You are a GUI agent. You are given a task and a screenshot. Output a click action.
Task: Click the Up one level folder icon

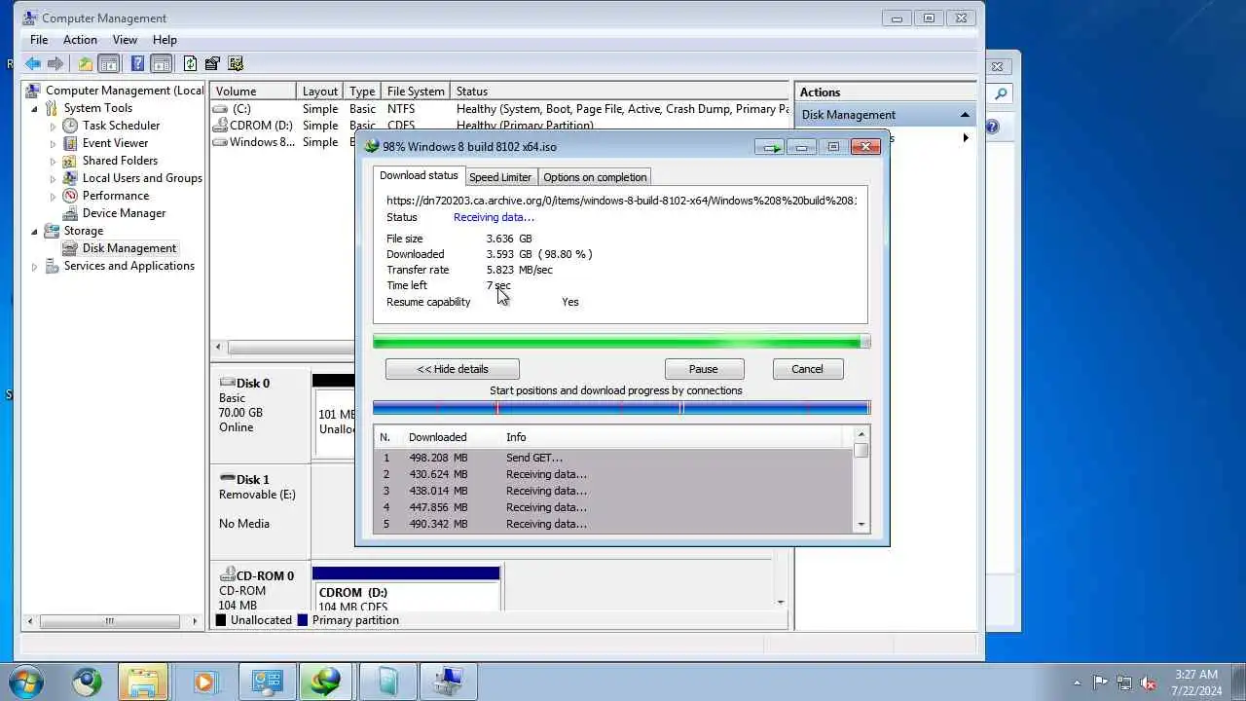click(x=85, y=63)
